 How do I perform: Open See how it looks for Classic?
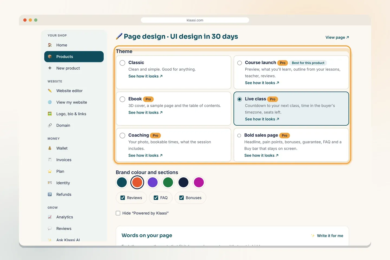pyautogui.click(x=145, y=76)
